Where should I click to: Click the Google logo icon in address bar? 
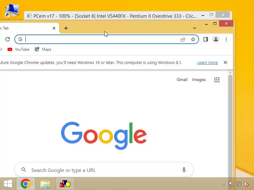pyautogui.click(x=20, y=39)
